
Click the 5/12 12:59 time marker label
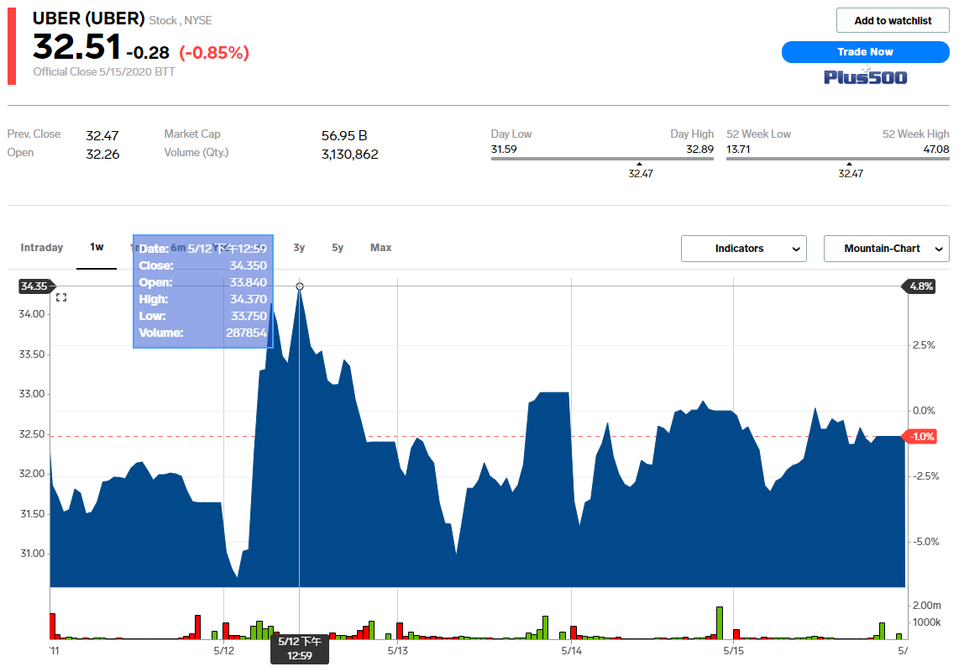tap(300, 648)
